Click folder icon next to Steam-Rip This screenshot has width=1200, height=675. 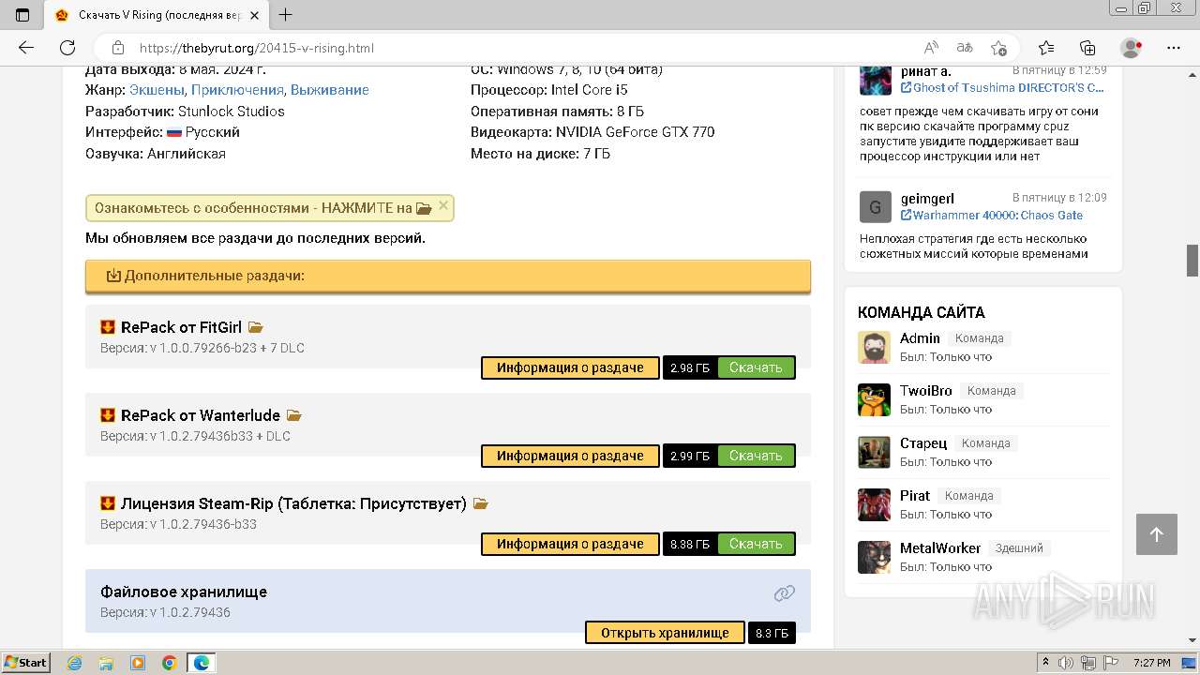[481, 503]
